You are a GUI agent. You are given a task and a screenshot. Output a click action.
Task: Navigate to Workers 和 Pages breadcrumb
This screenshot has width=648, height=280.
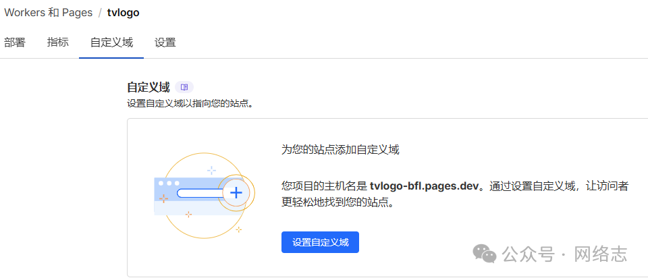[47, 13]
